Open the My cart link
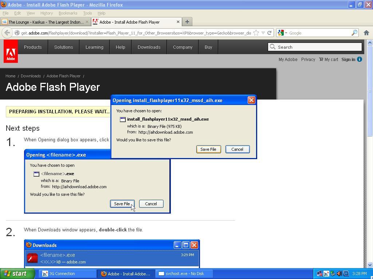The height and width of the screenshot is (279, 373). [x=329, y=59]
